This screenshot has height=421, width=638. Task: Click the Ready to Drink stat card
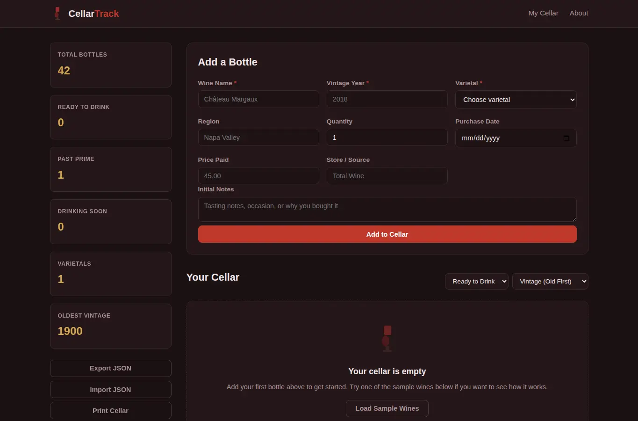111,117
